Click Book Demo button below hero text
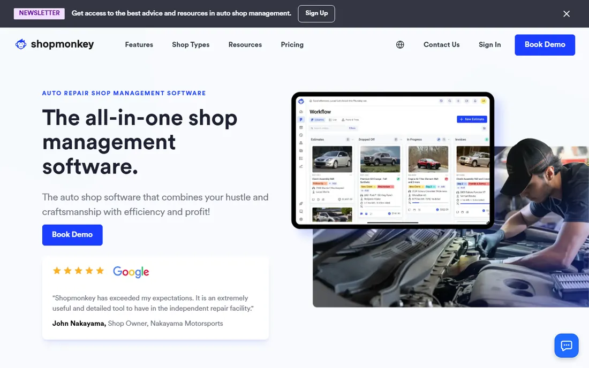 (72, 235)
